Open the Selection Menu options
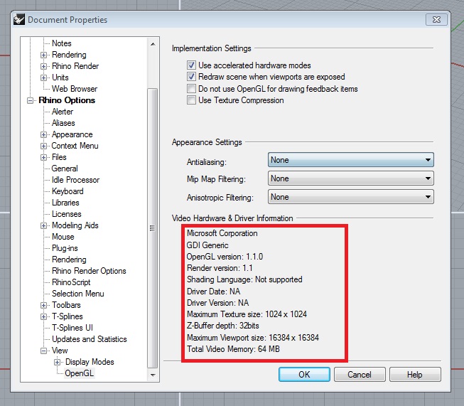 pyautogui.click(x=78, y=294)
